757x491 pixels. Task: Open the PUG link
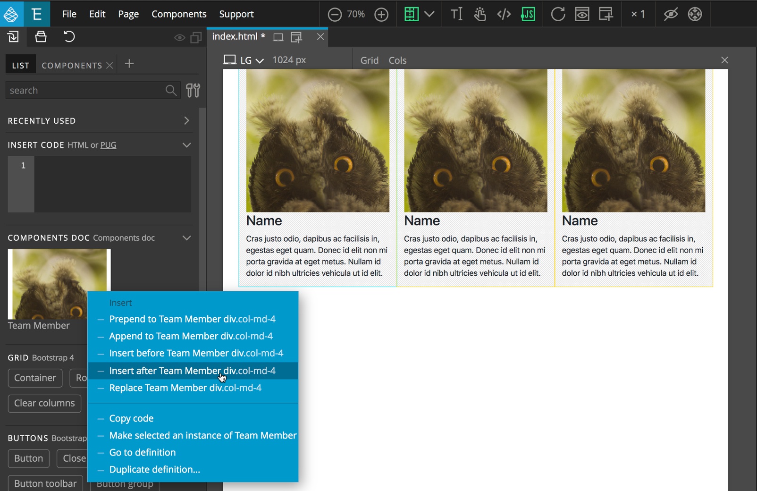point(108,145)
